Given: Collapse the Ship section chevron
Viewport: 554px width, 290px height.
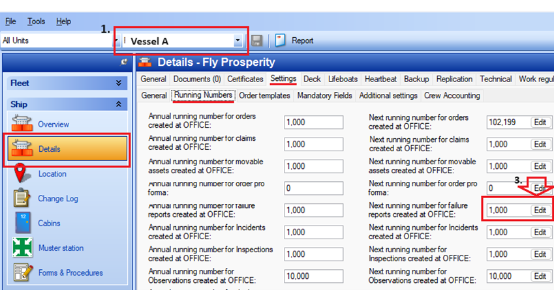Looking at the screenshot, I should pyautogui.click(x=119, y=104).
